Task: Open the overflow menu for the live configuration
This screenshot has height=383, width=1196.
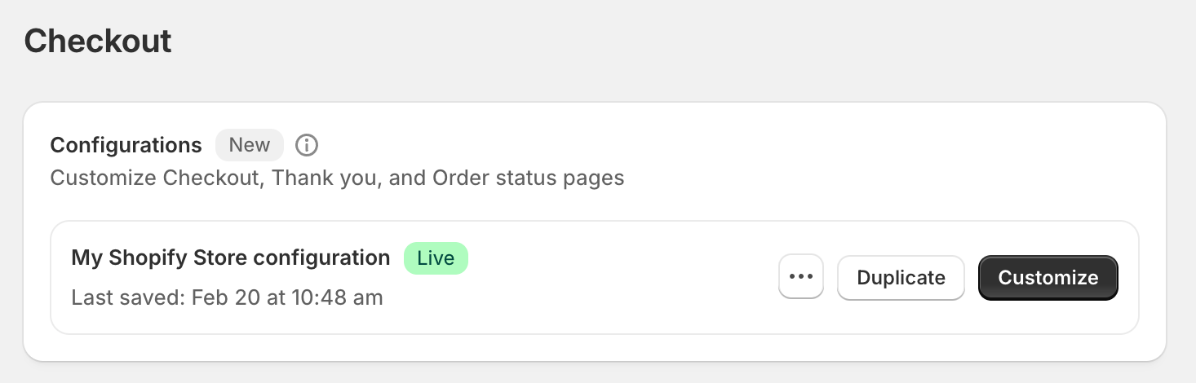Action: coord(801,277)
